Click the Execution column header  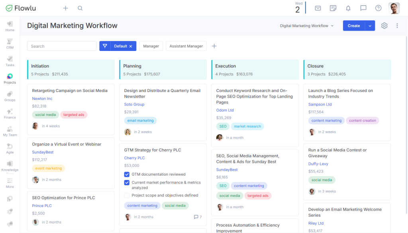point(255,70)
